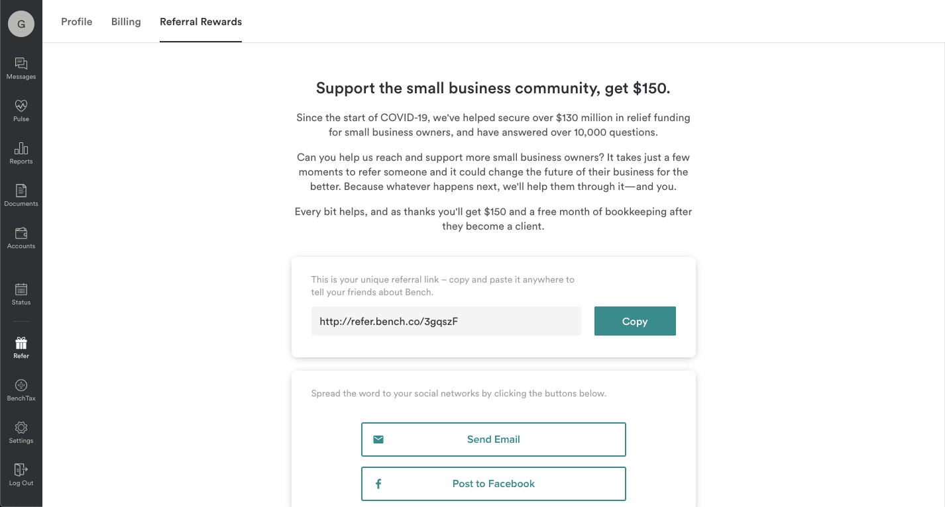The image size is (945, 507).
Task: Post to Facebook about Bench
Action: point(493,484)
